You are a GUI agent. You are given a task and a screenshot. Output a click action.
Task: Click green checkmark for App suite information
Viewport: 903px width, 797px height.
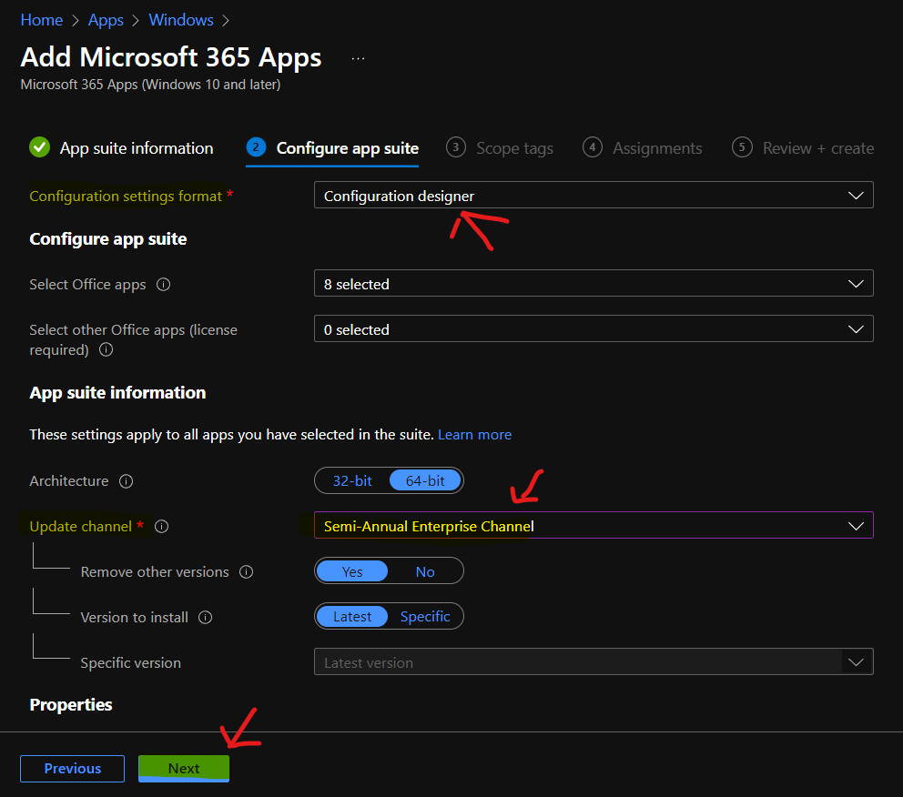point(40,147)
